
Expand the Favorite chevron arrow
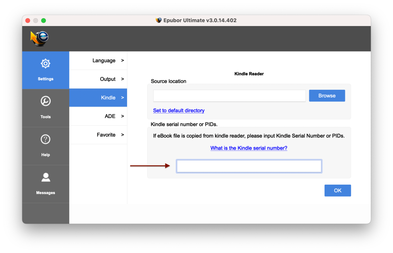click(123, 134)
